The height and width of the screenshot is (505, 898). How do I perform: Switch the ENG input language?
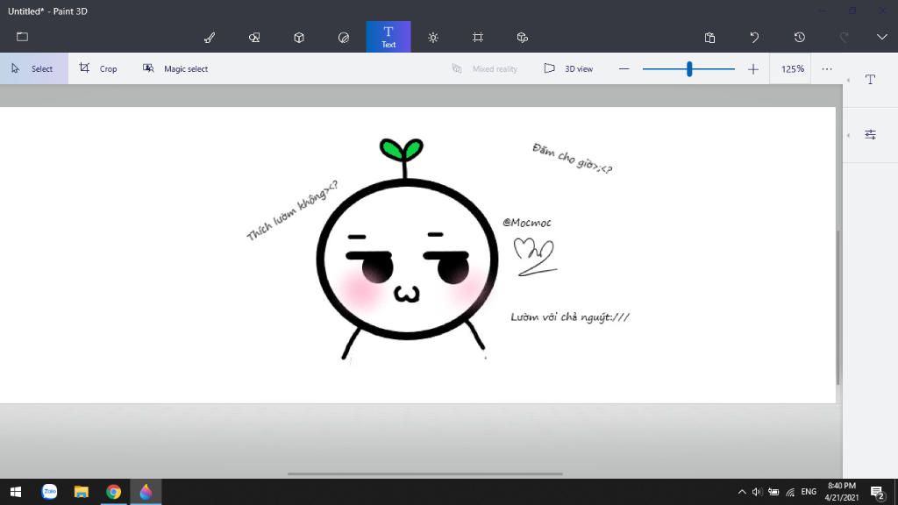(x=809, y=492)
